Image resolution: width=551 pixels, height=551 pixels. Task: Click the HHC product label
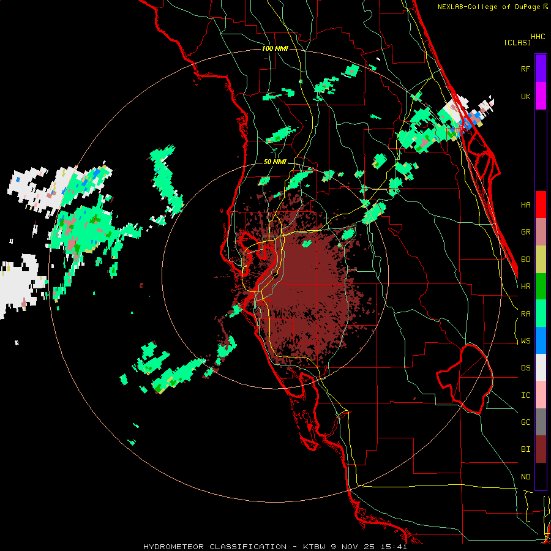click(x=538, y=37)
